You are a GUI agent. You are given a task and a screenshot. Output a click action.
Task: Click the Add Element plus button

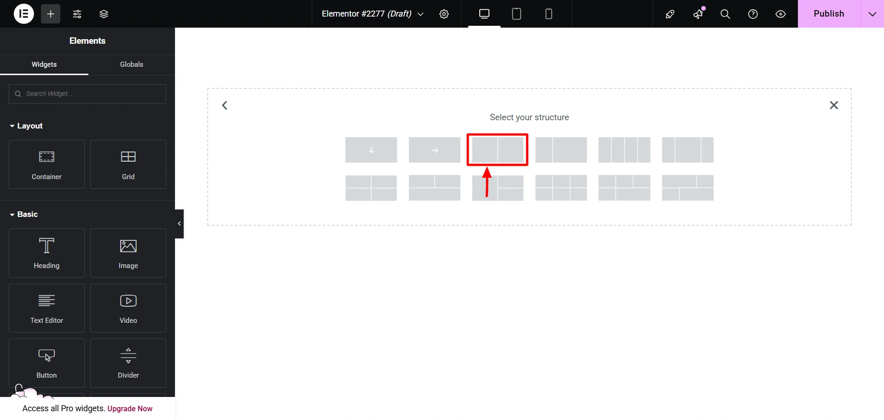(51, 14)
